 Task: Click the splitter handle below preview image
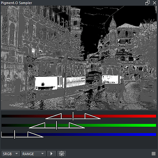pos(79,110)
